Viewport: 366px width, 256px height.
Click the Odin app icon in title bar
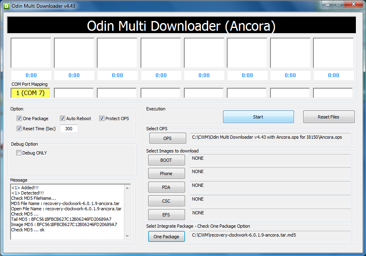pos(6,6)
